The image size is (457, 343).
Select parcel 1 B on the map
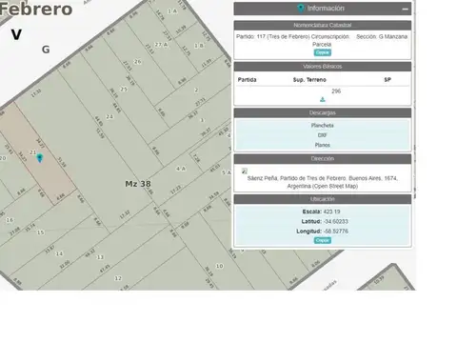coord(199,46)
